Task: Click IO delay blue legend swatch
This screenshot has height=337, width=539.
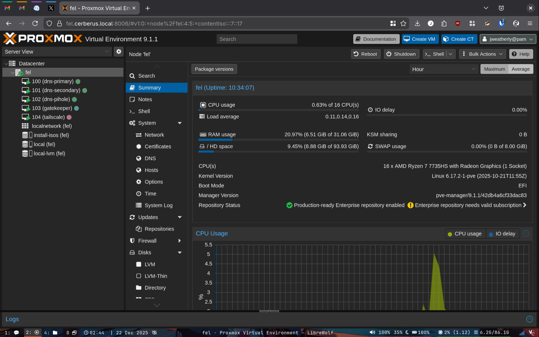Action: tap(491, 234)
